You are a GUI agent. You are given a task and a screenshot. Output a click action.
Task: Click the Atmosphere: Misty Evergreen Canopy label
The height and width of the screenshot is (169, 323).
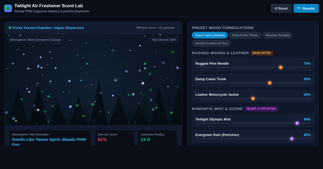[35, 40]
